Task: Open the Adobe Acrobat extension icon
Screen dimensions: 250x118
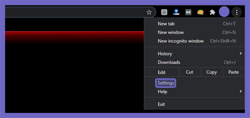Action: [x=164, y=12]
